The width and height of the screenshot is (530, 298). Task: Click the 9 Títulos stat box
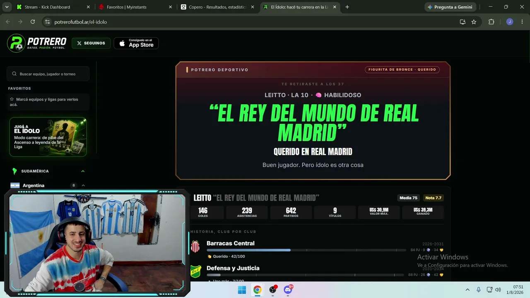click(335, 212)
